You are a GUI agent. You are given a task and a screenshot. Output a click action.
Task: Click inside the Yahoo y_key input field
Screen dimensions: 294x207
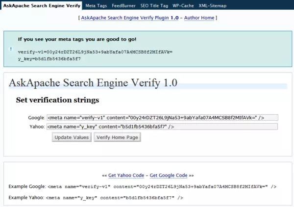[162, 127]
